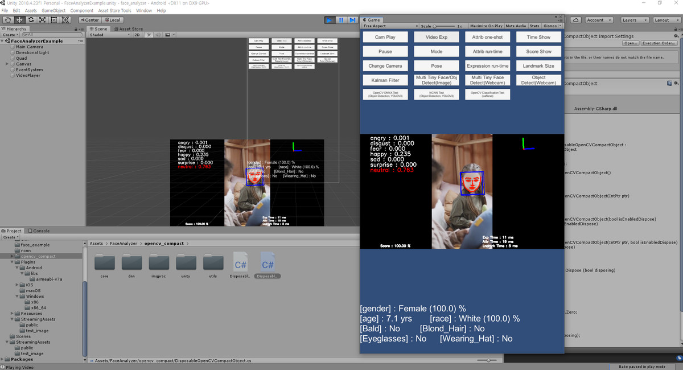Toggle scene audio speaker icon
The image size is (683, 370).
[158, 35]
